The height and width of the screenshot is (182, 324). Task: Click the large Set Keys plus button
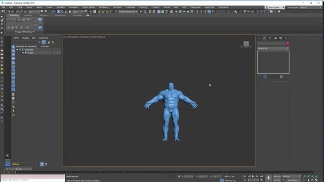[x=268, y=177]
